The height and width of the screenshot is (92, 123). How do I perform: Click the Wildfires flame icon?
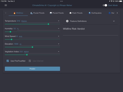point(15,13)
